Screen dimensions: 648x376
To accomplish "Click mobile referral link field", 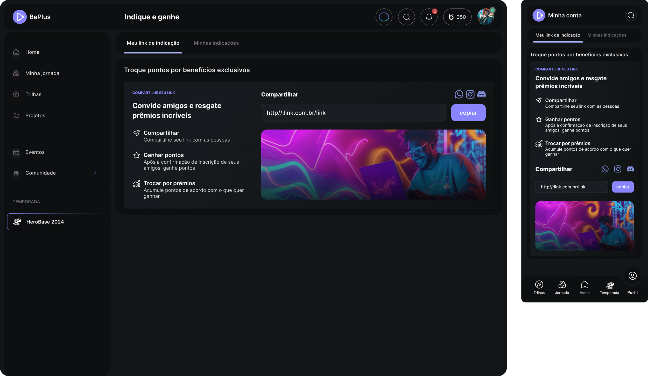I will pyautogui.click(x=572, y=187).
